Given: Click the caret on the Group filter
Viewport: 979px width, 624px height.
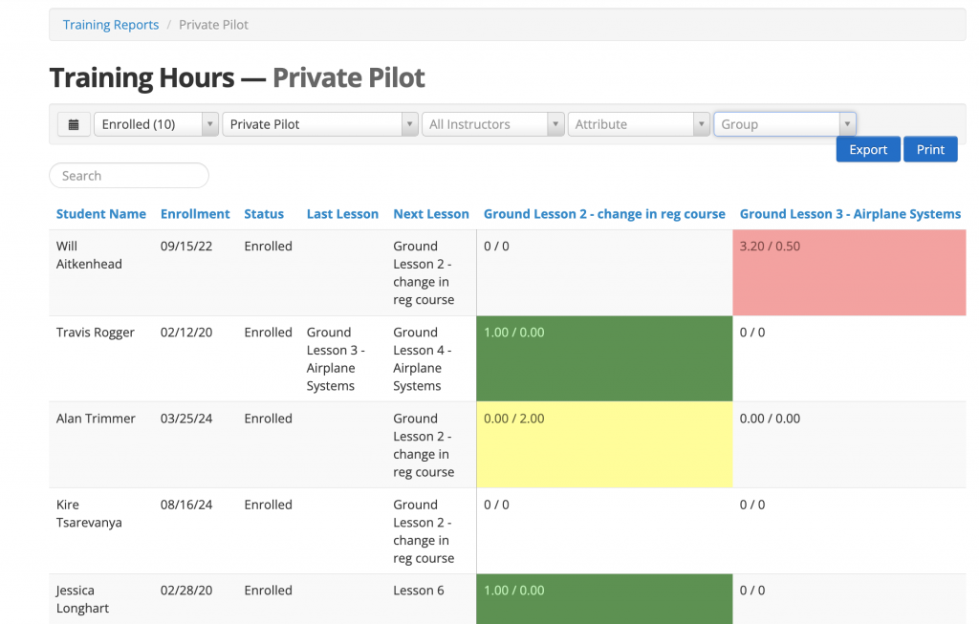Looking at the screenshot, I should tap(847, 123).
